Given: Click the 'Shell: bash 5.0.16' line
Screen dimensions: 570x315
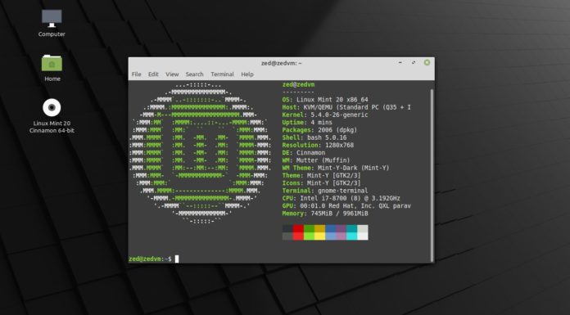Looking at the screenshot, I should (314, 137).
